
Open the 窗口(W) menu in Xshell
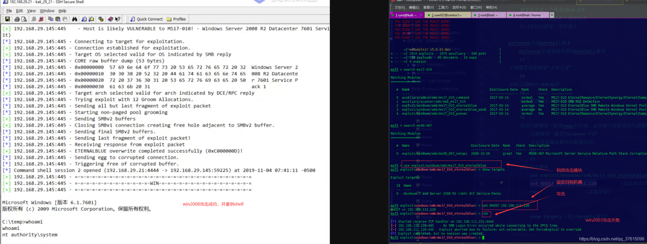click(x=476, y=7)
